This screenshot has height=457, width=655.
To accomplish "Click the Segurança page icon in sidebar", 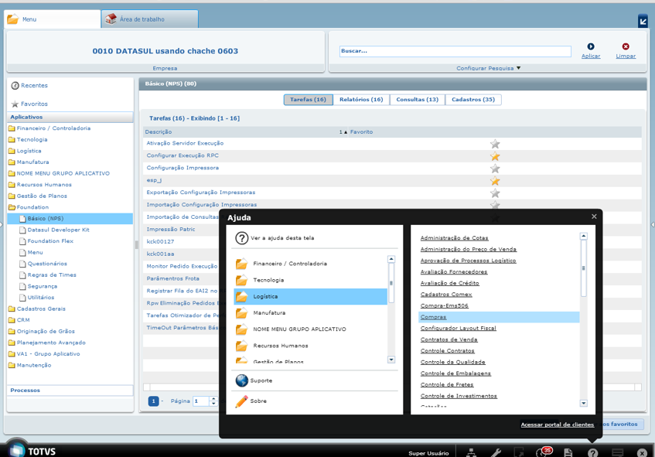I will click(x=22, y=286).
